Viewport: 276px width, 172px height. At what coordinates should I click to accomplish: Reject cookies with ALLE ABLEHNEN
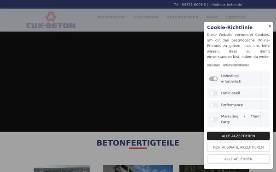pos(238,159)
